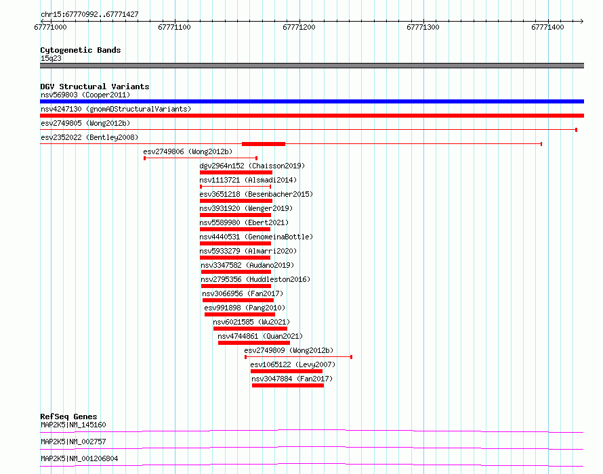Image resolution: width=603 pixels, height=474 pixels.
Task: Click the Cytogenetic Bands track title
Action: [81, 50]
